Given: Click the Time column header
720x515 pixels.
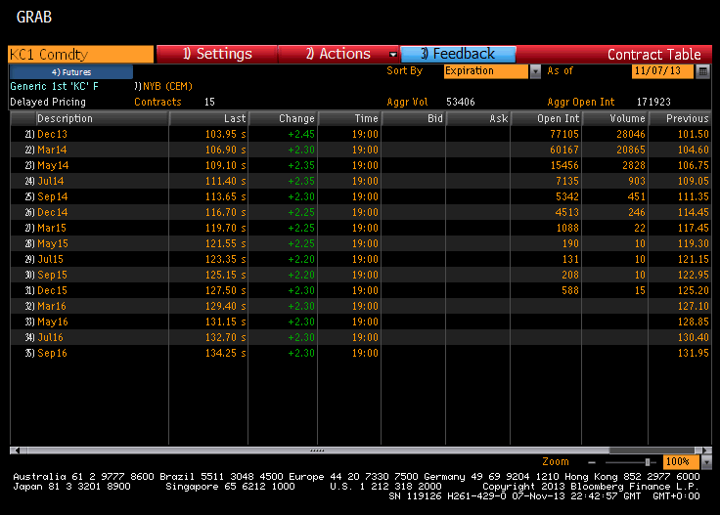Looking at the screenshot, I should tap(349, 119).
